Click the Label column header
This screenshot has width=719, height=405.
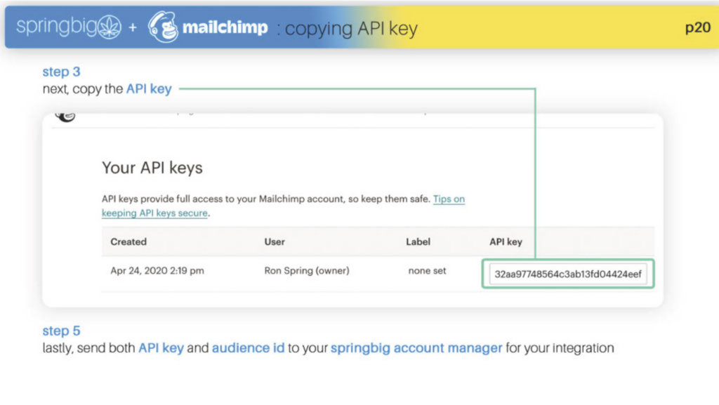click(418, 242)
